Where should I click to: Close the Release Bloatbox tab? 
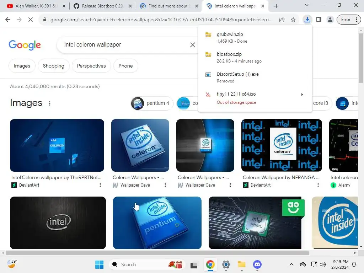click(130, 6)
